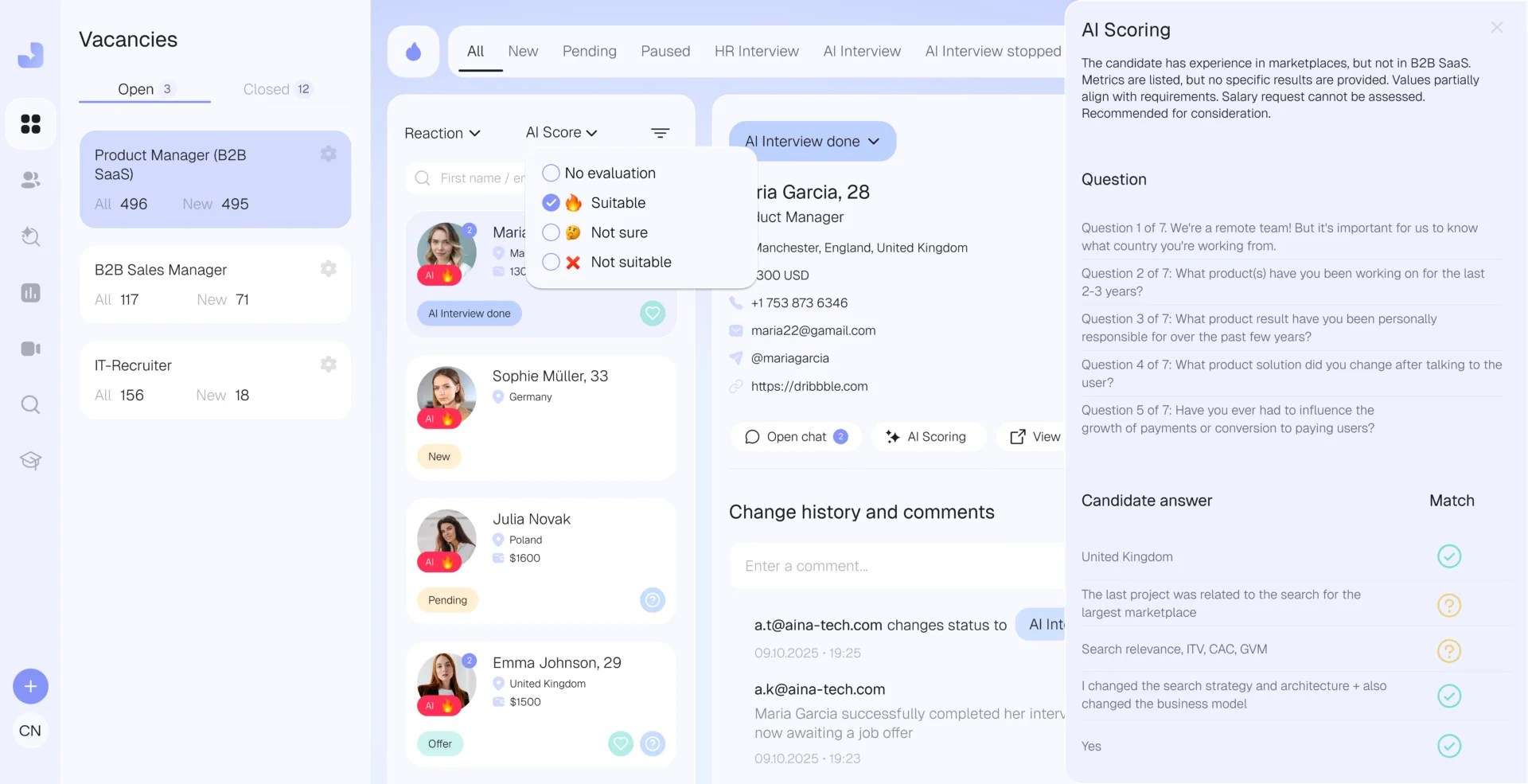This screenshot has height=784, width=1528.
Task: Collapse the AI Score dropdown
Action: [x=562, y=133]
